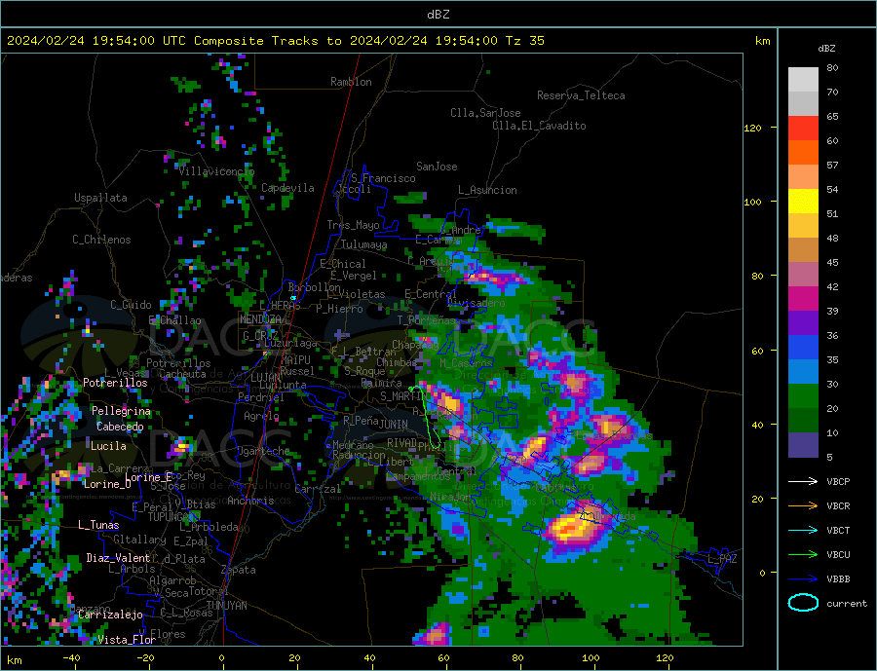Click the 'VBBB' legend label

[838, 579]
